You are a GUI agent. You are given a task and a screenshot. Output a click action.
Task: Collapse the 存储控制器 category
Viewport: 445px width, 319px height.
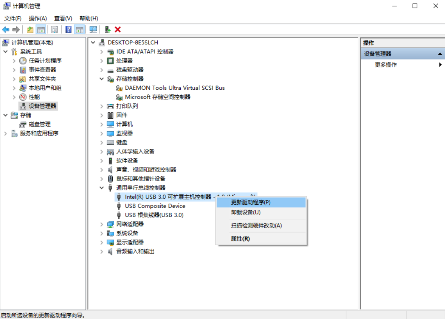click(102, 79)
